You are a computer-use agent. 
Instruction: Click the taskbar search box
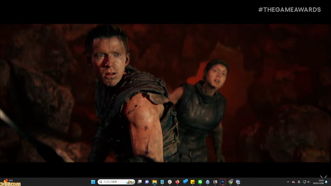coord(116,182)
